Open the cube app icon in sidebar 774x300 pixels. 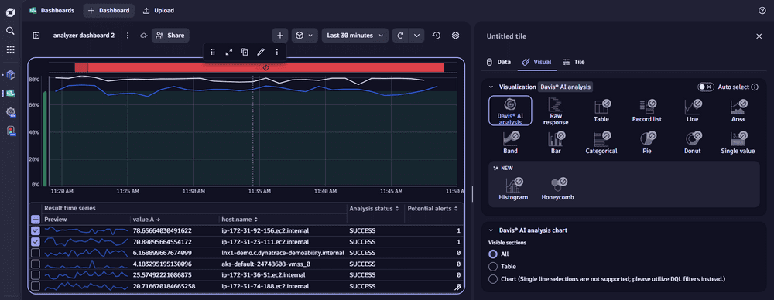(11, 75)
